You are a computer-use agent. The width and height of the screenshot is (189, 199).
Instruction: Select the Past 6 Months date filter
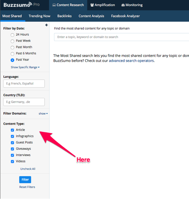coord(12,54)
